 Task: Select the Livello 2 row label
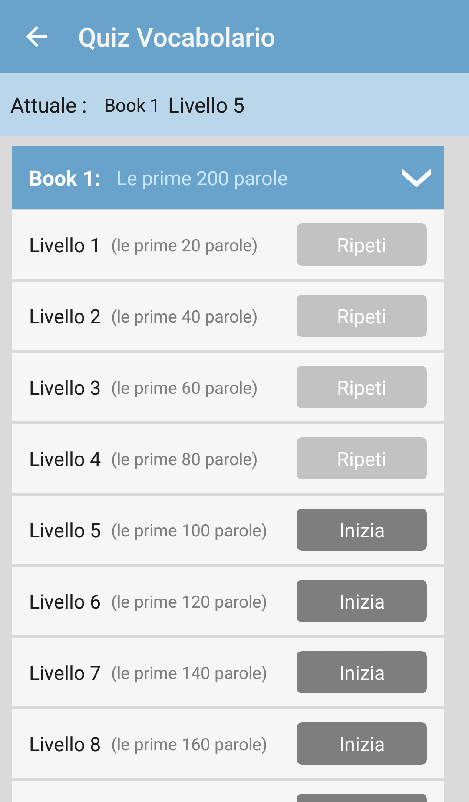click(x=65, y=317)
